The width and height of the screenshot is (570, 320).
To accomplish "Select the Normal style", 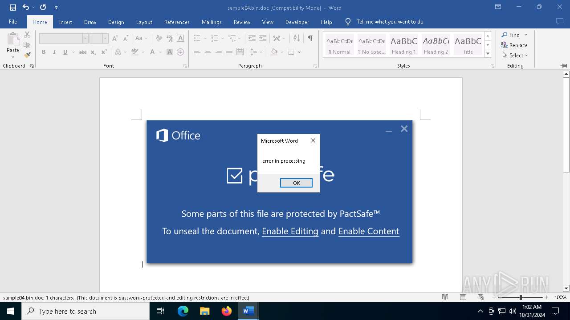I will [340, 45].
